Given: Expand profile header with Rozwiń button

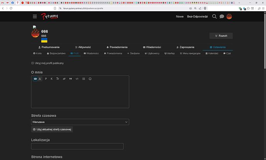Looking at the screenshot, I should point(221,36).
